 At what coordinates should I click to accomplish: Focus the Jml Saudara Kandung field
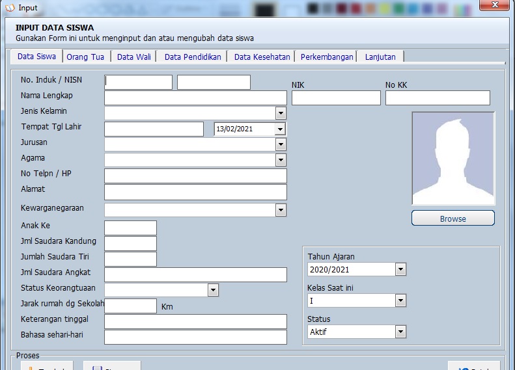click(x=130, y=244)
